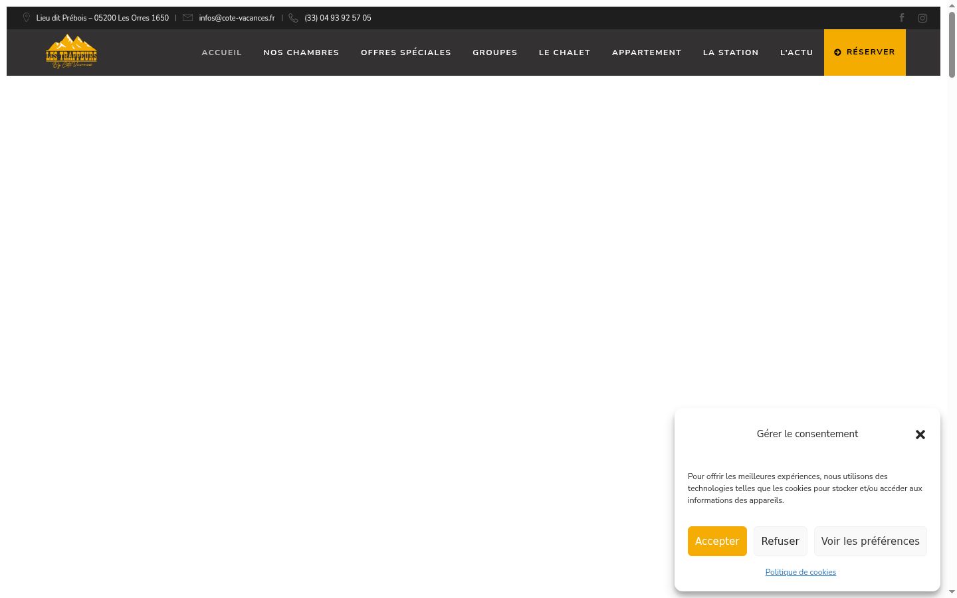Viewport: 957px width, 598px height.
Task: Open the Offres Spéciales menu
Action: (x=406, y=52)
